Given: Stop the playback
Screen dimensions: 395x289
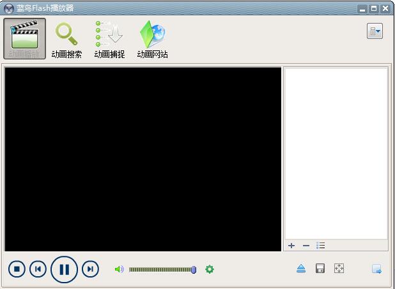Looking at the screenshot, I should pyautogui.click(x=17, y=269).
